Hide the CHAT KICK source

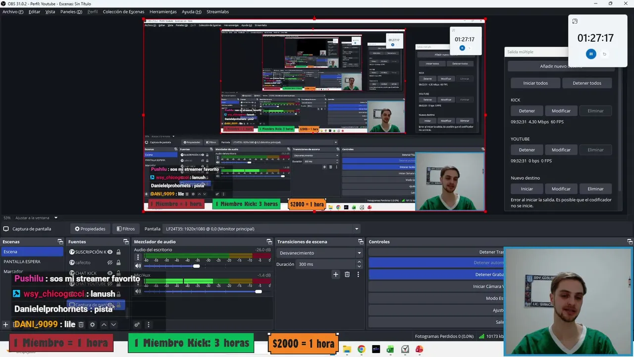(x=110, y=273)
